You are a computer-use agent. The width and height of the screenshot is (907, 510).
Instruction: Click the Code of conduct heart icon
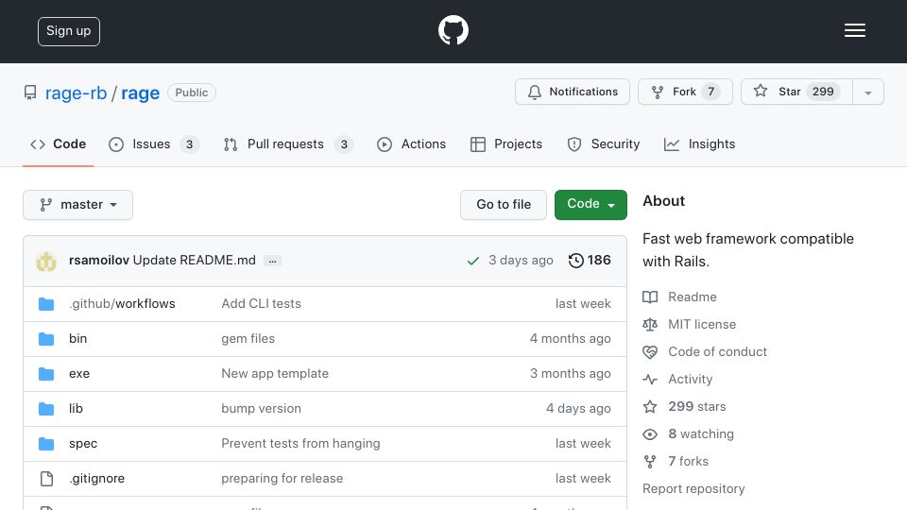[650, 352]
